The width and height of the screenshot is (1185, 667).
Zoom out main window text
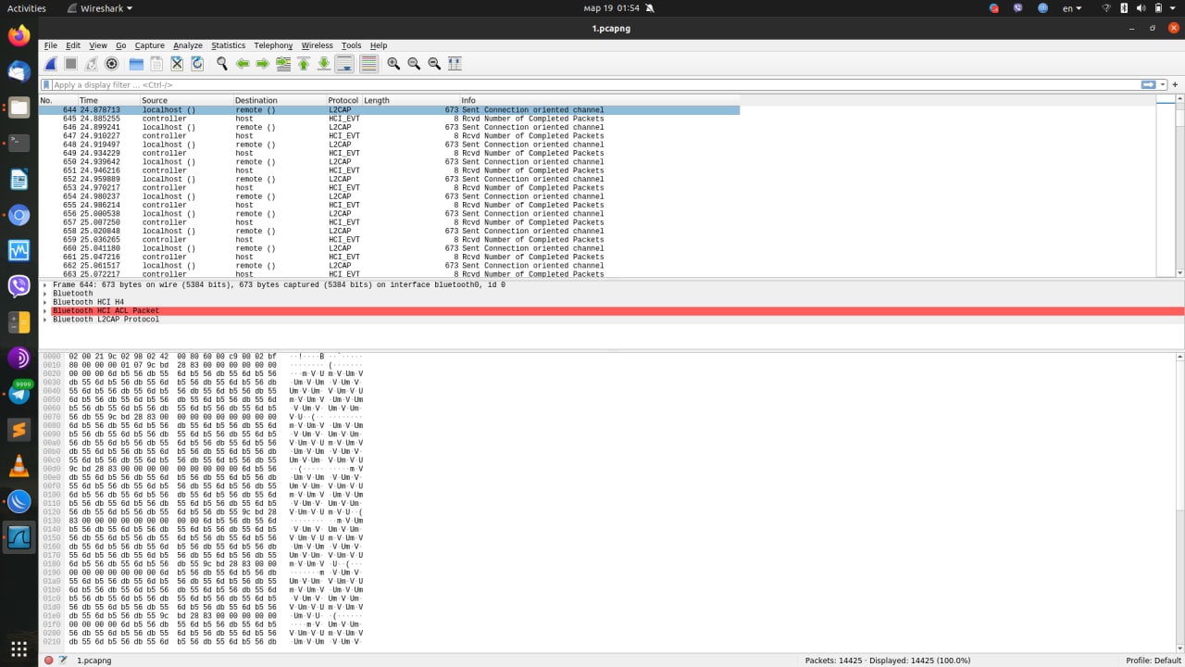click(414, 64)
